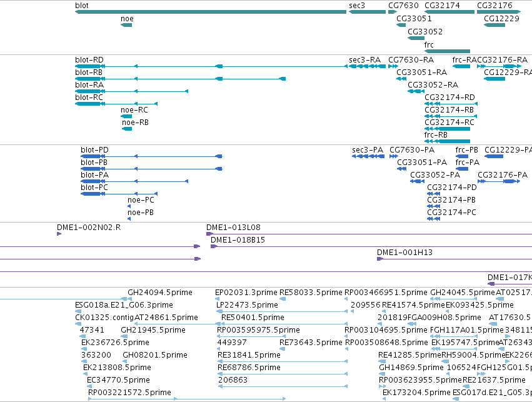Viewport: 532px width, 402px height.
Task: Click BAC clone DME1-002N02.R
Action: pyautogui.click(x=59, y=234)
